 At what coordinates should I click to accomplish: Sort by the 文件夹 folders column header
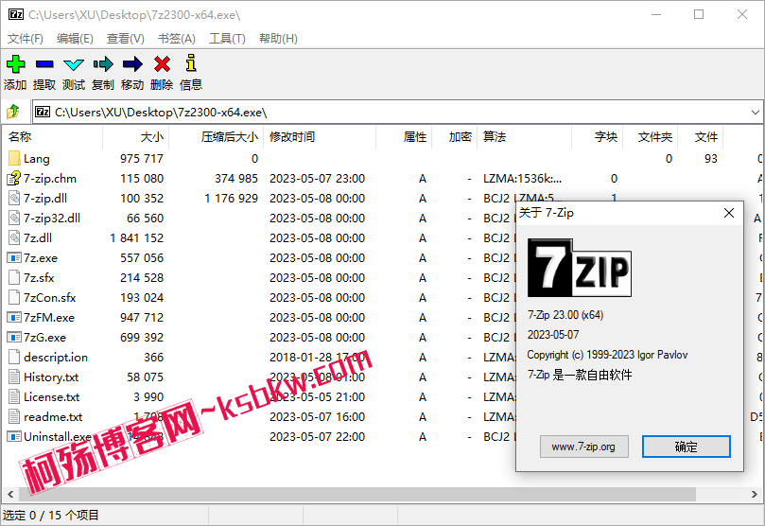651,137
